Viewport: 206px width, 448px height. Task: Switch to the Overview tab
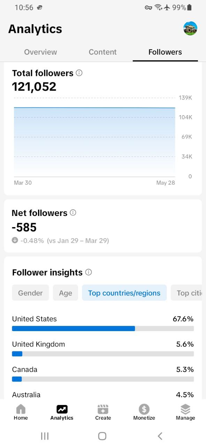click(40, 52)
